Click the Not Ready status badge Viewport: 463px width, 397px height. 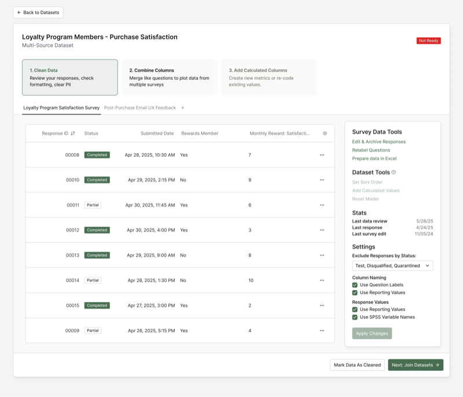[x=428, y=41]
